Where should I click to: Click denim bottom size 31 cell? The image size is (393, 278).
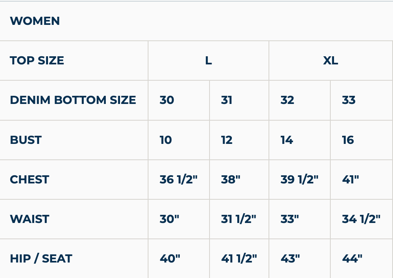[x=227, y=100]
